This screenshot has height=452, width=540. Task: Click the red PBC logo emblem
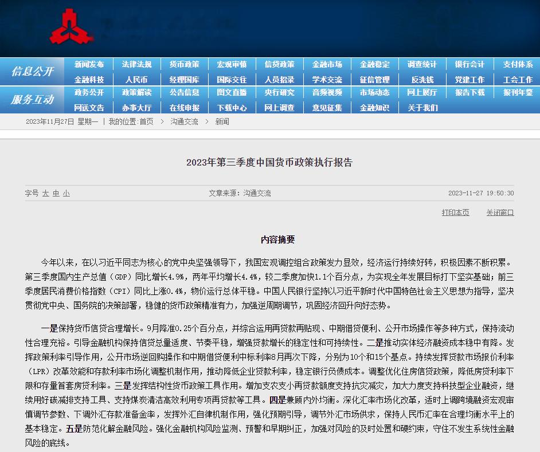[71, 27]
